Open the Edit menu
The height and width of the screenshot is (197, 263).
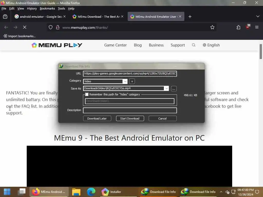pos(12,8)
